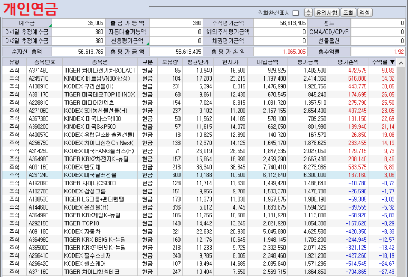Select the KODEX 미국FANG플러스(H) row
This screenshot has height=277, width=408.
[199, 151]
